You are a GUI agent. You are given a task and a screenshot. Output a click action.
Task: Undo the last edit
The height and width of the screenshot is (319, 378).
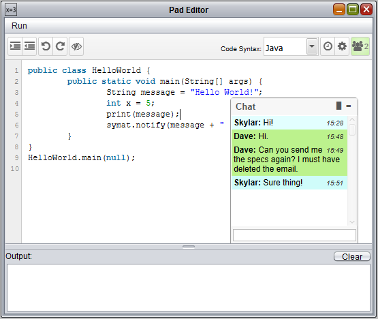[x=46, y=46]
